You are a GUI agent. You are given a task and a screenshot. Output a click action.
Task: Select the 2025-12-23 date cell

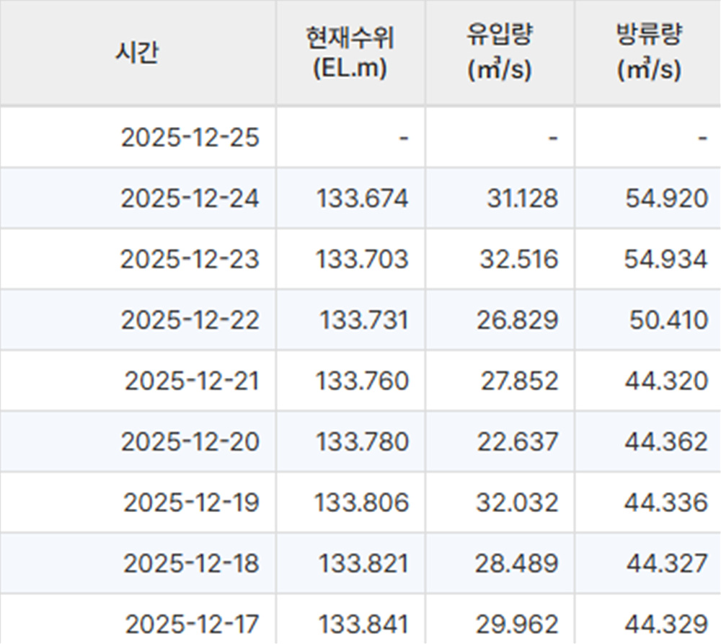pyautogui.click(x=190, y=259)
